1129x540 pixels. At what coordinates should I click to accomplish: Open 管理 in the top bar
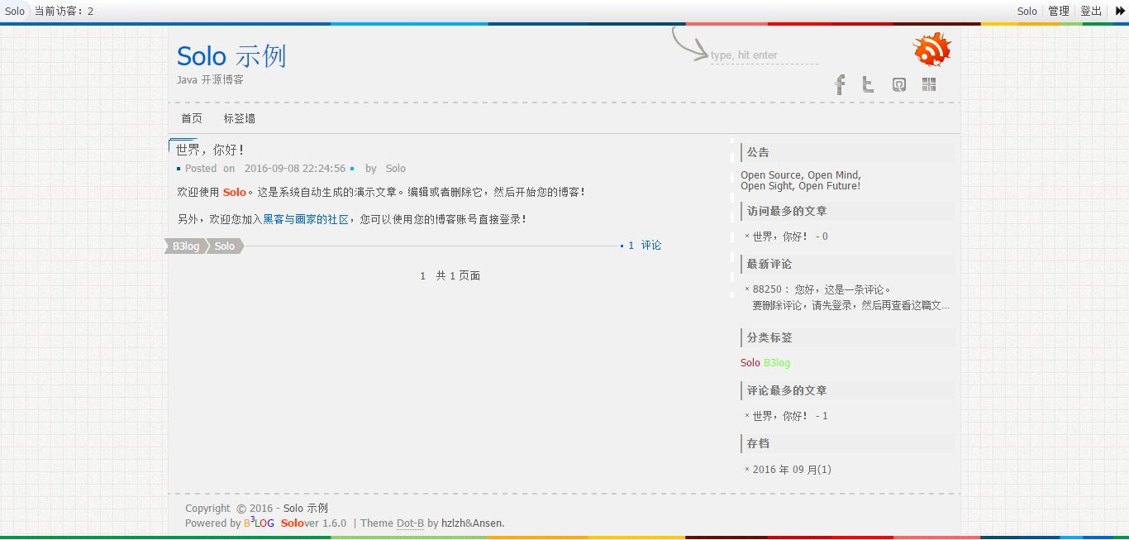[1059, 11]
